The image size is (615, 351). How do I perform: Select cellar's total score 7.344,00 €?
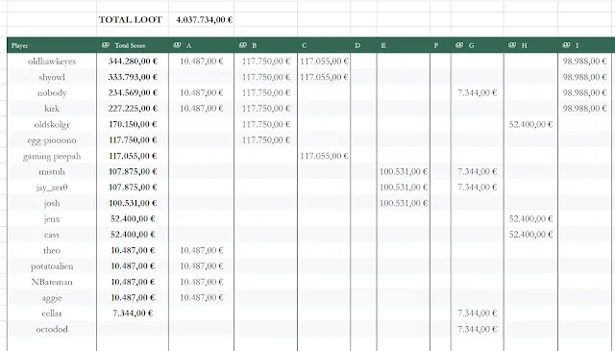click(133, 313)
